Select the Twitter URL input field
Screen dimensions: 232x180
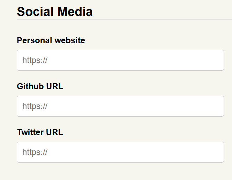click(x=120, y=152)
